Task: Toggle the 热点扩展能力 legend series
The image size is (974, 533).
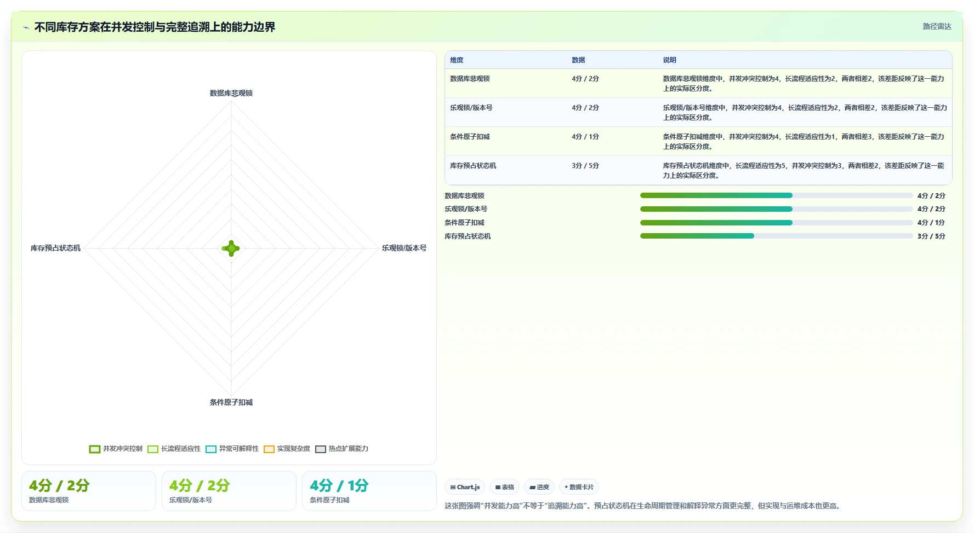Action: [341, 449]
